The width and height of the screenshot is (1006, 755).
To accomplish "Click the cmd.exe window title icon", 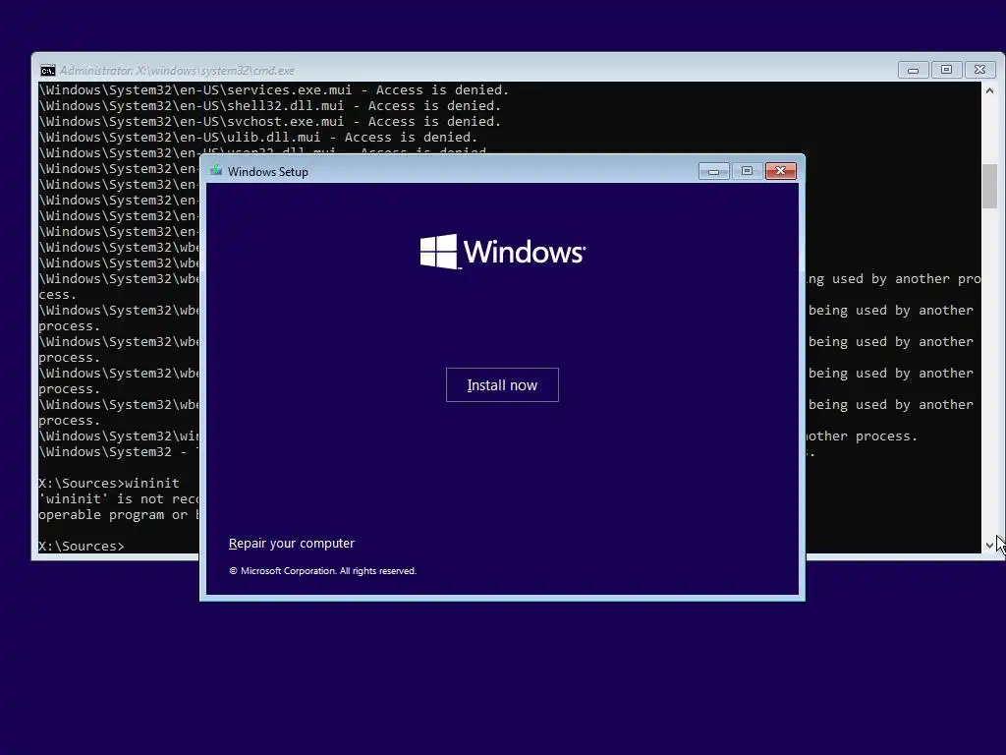I will pos(47,71).
